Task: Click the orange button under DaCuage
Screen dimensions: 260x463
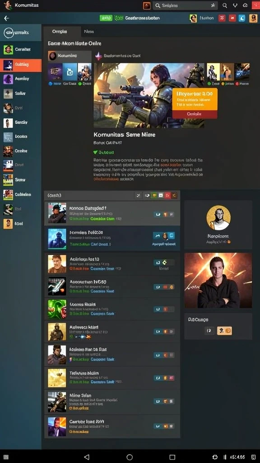Action: coord(224,331)
